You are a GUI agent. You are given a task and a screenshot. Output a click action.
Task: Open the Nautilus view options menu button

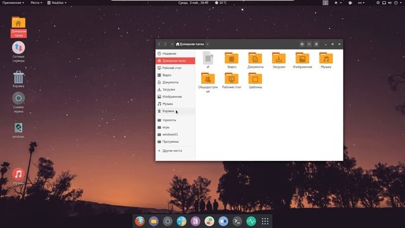316,44
